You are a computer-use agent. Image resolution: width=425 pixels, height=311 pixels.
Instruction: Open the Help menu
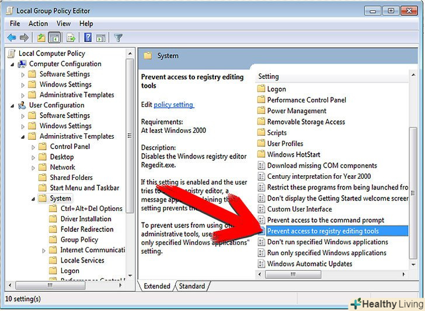click(x=86, y=24)
